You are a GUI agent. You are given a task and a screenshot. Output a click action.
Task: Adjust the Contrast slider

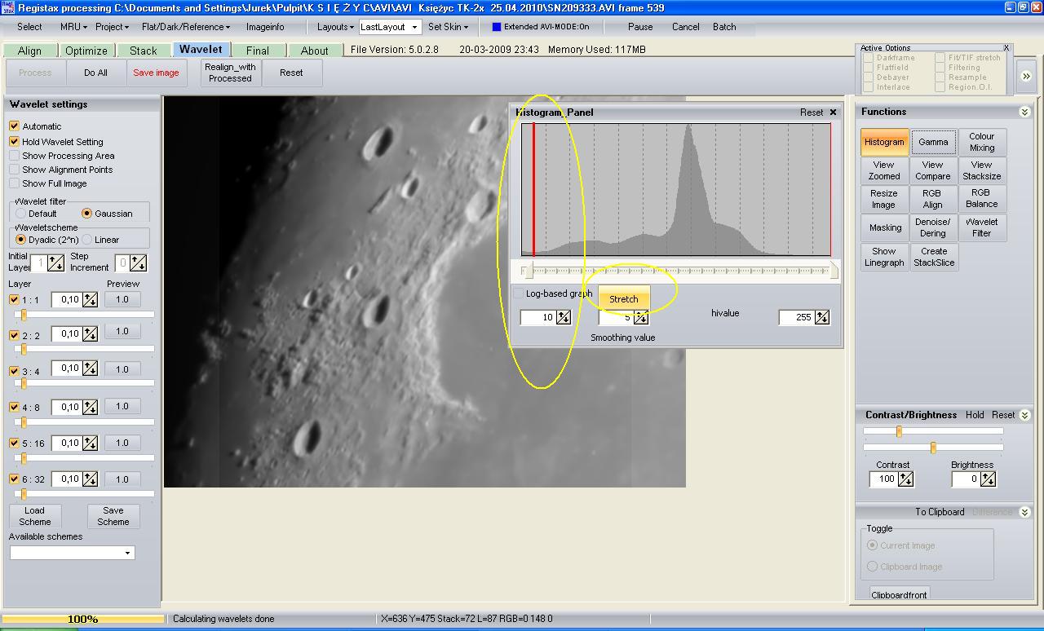pos(899,431)
